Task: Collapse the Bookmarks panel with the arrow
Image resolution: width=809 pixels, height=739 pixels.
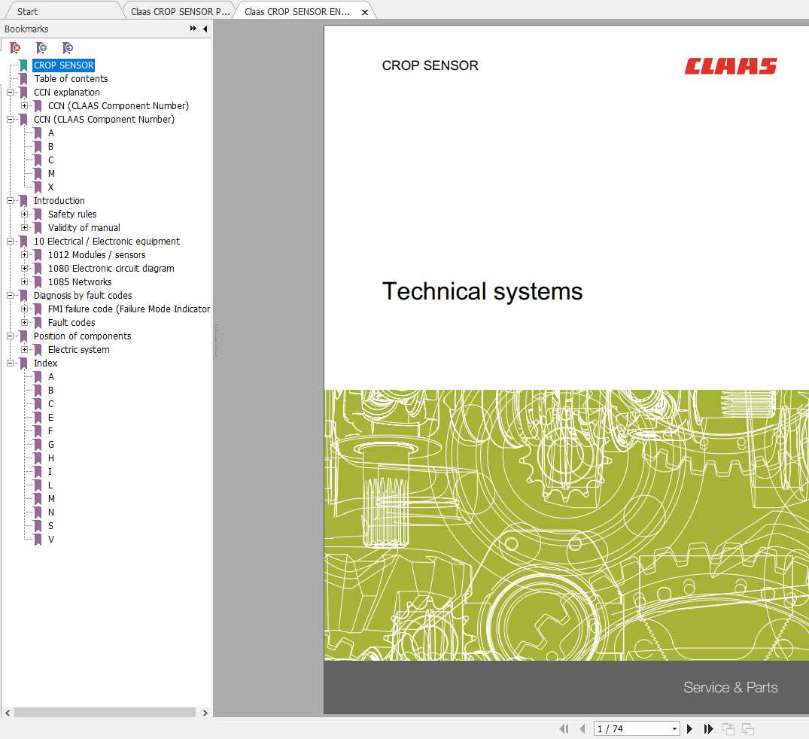Action: pos(205,29)
